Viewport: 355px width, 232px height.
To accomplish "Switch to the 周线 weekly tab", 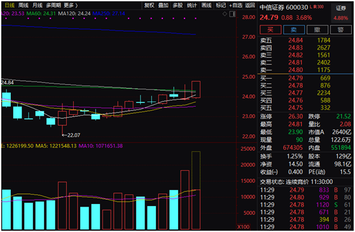I will (24, 5).
